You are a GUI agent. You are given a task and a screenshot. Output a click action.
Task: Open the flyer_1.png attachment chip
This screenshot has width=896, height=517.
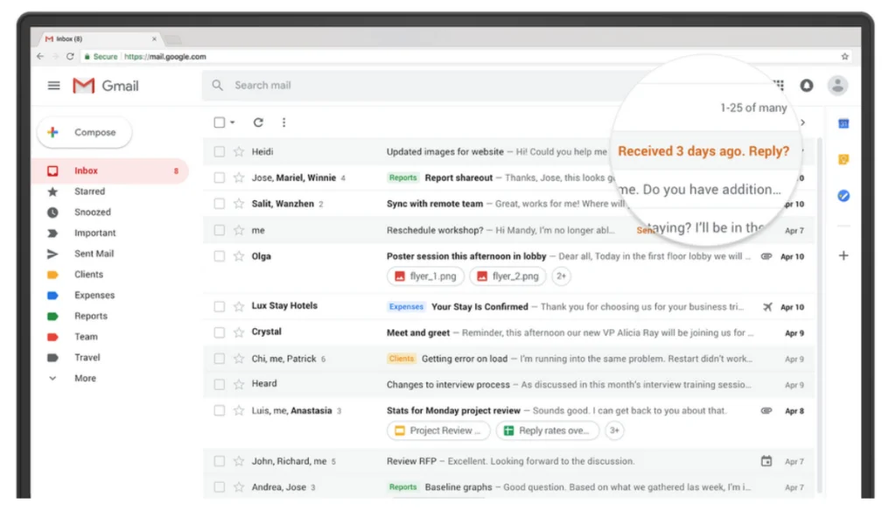[x=424, y=276]
